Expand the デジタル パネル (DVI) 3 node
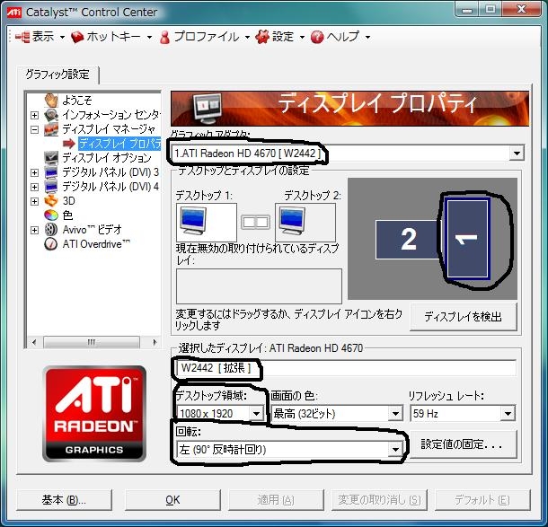The height and width of the screenshot is (527, 548). (34, 172)
